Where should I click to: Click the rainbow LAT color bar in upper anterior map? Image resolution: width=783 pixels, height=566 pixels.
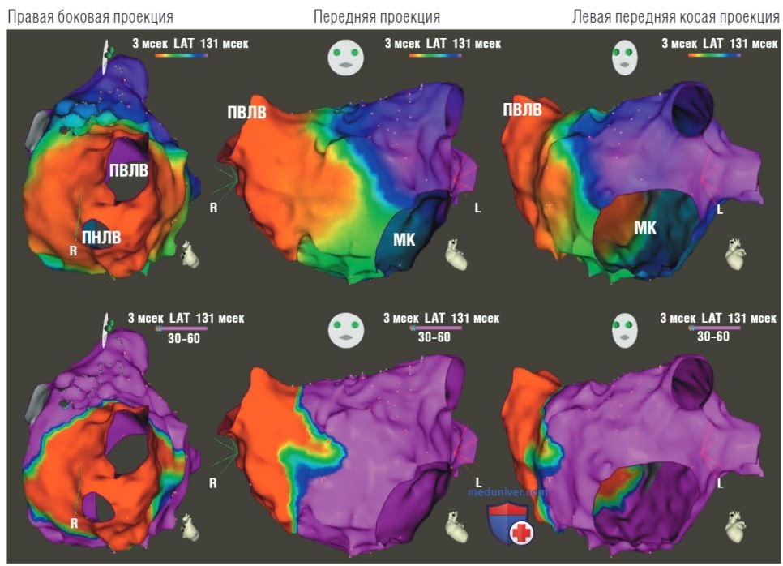point(435,55)
